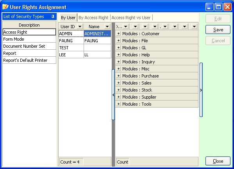234x169 pixels.
Task: Expand the Modules : Customer node
Action: coord(118,34)
